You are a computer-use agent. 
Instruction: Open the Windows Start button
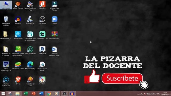pyautogui.click(x=3, y=94)
